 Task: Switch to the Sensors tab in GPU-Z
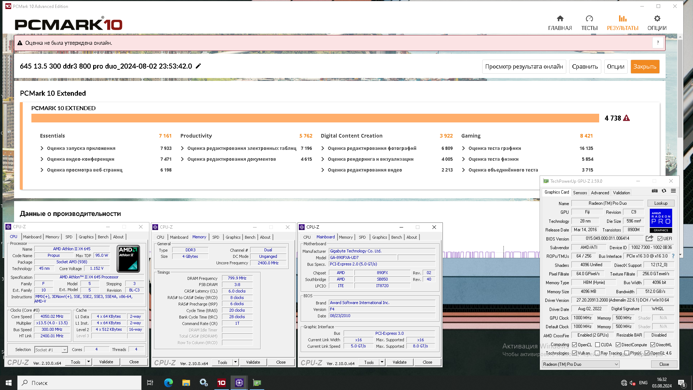(580, 193)
